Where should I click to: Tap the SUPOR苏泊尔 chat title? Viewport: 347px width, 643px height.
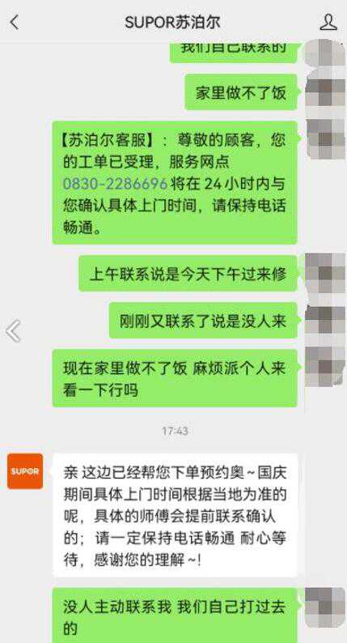pos(172,23)
